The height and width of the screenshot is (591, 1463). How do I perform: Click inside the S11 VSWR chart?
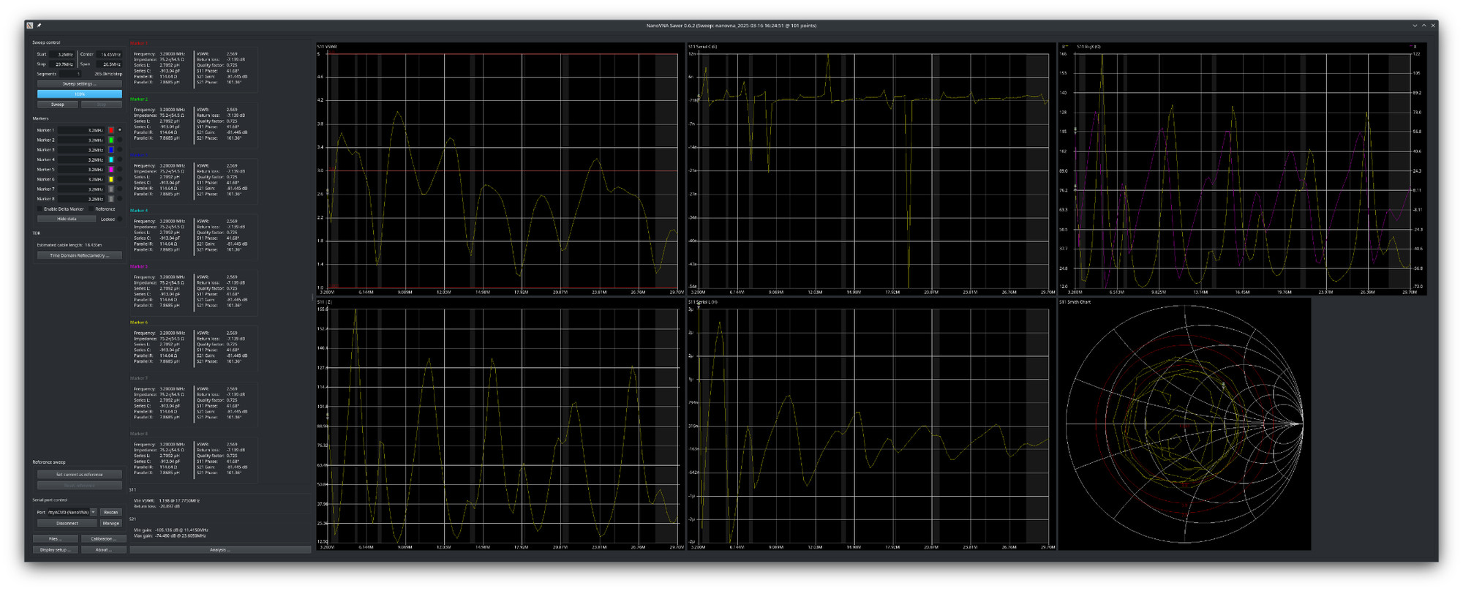(x=501, y=170)
